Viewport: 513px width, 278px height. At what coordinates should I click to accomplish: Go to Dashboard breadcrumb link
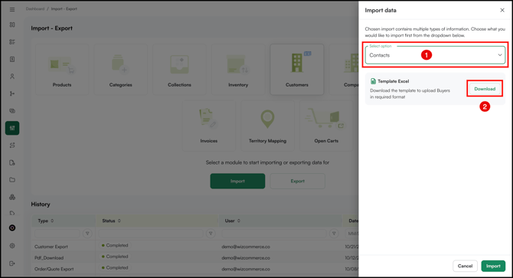tap(35, 9)
